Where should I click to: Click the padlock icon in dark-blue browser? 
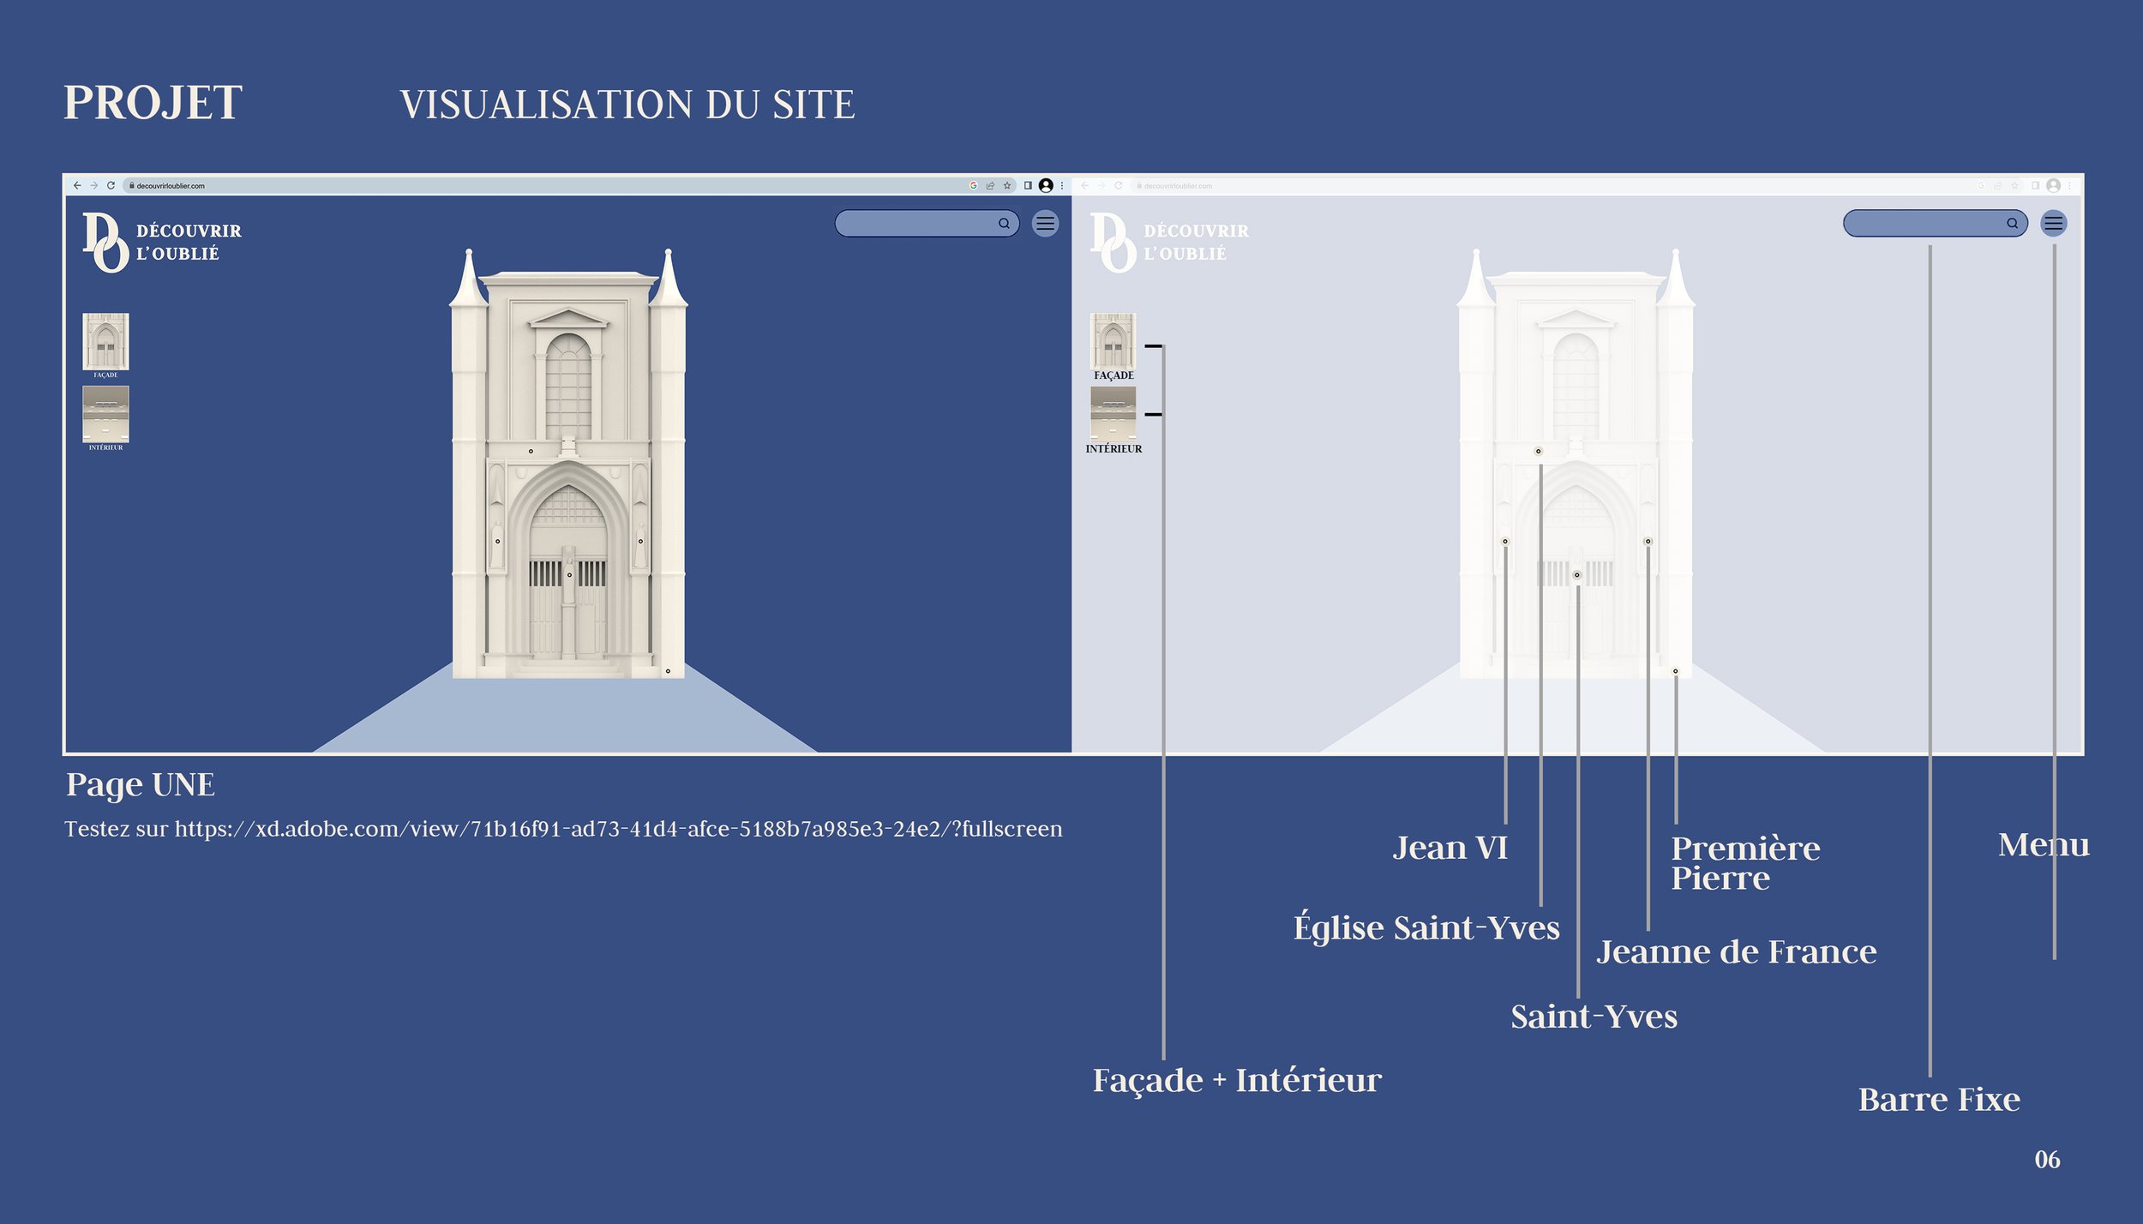tap(131, 185)
